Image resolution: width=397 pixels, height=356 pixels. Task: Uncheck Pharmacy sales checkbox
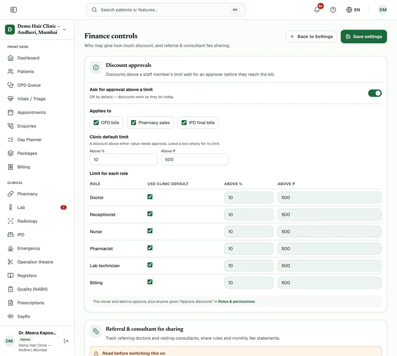coord(134,123)
